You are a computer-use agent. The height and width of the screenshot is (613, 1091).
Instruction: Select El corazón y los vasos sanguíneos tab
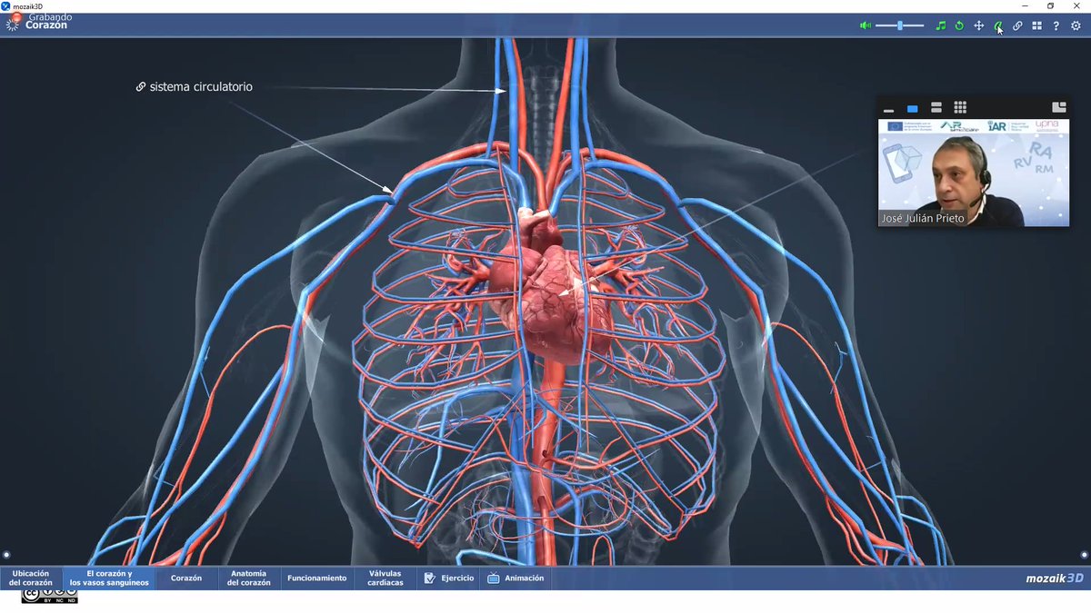110,578
